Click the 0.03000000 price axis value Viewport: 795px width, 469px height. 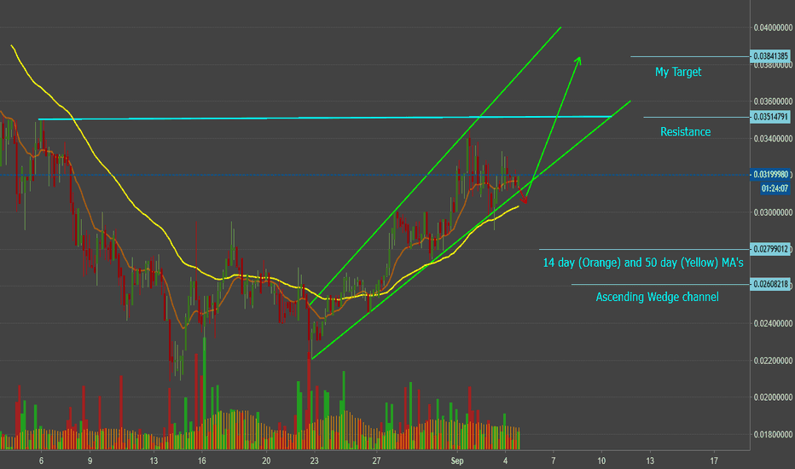pyautogui.click(x=773, y=212)
